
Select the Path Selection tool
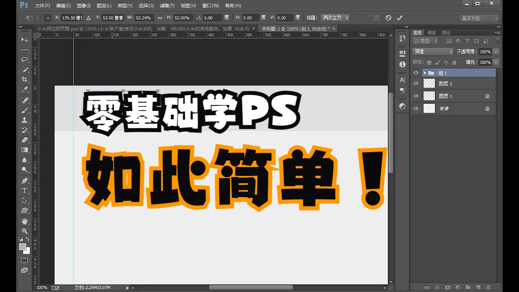[25, 200]
